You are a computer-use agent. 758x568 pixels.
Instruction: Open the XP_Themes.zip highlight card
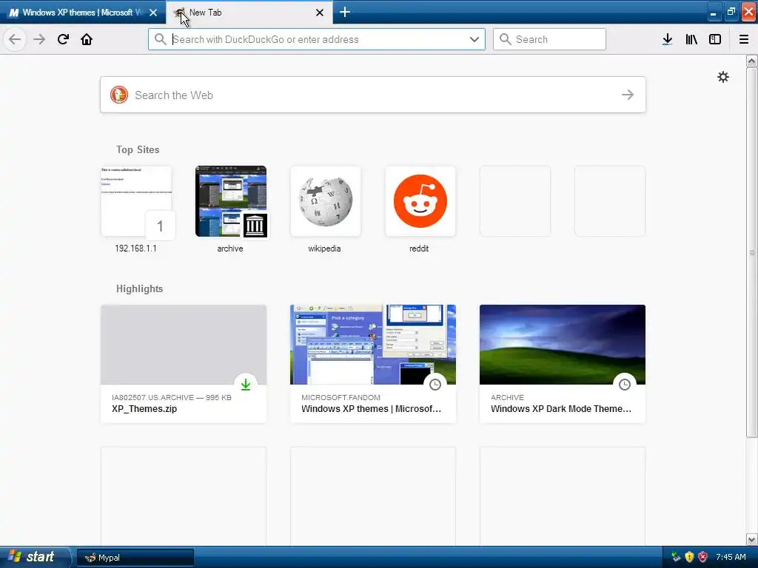[184, 364]
